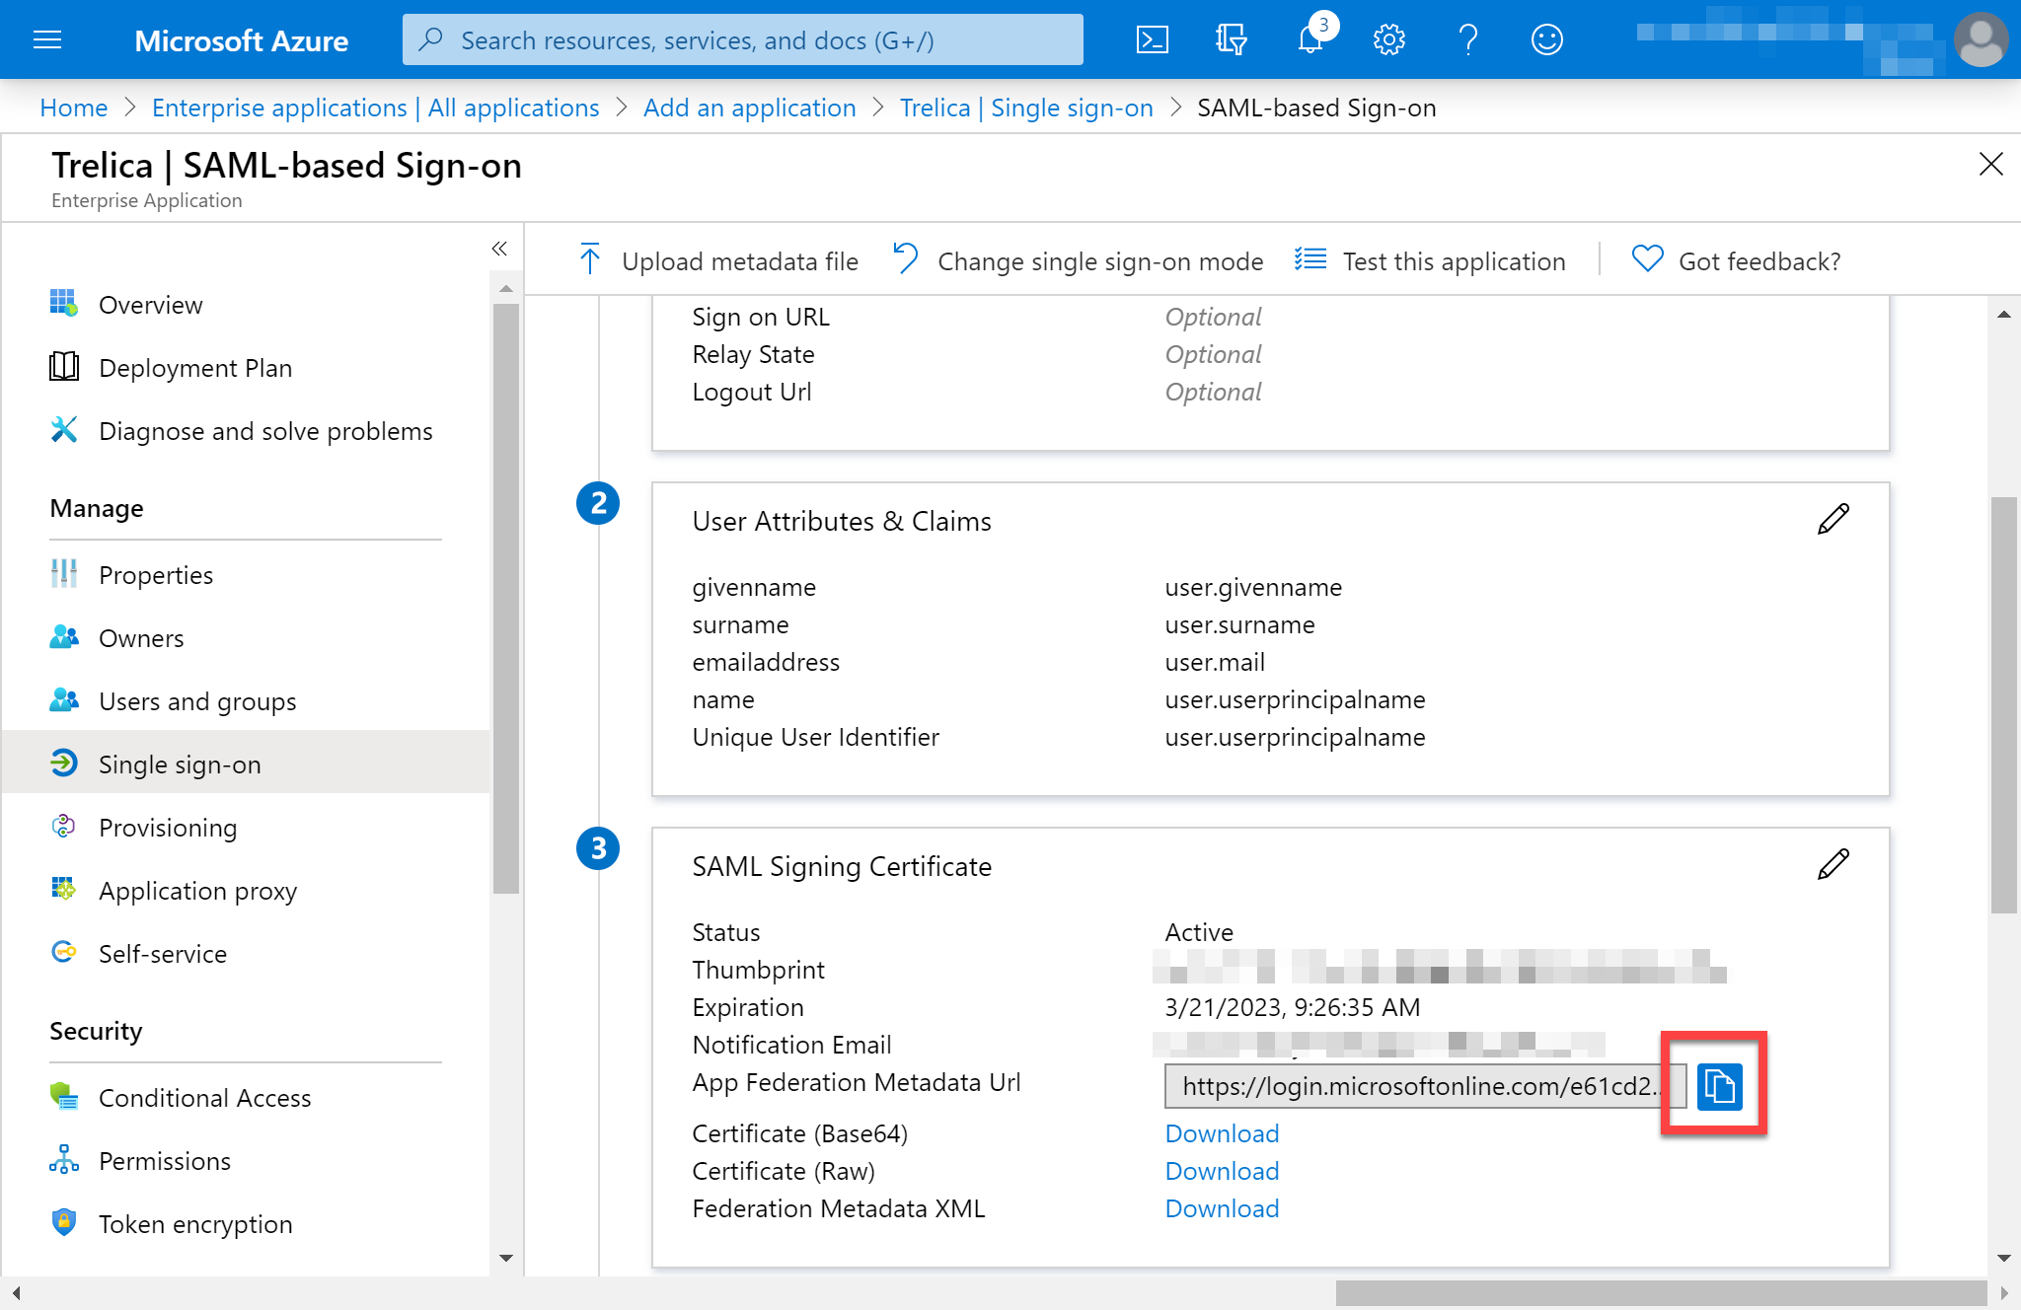
Task: Open Overview in the sidebar
Action: (x=150, y=305)
